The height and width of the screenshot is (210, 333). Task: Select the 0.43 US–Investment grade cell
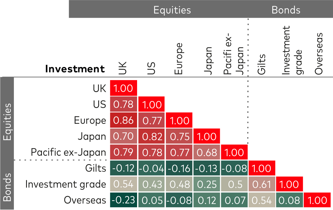[152, 184]
